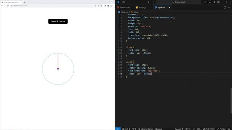Split the editor to the right
The width and height of the screenshot is (232, 130).
click(225, 7)
